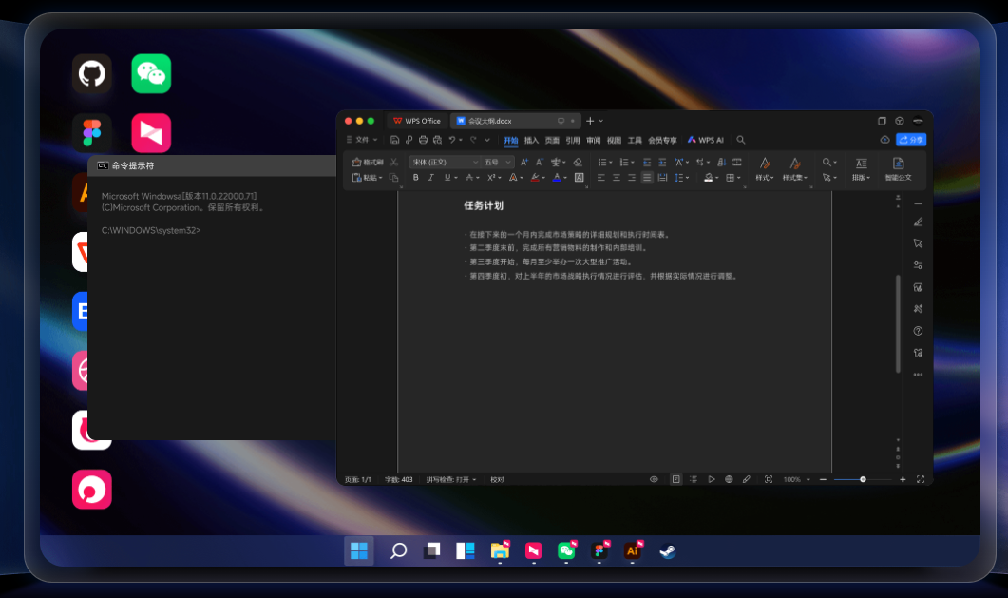Adjust the zoom slider in status bar

click(863, 480)
